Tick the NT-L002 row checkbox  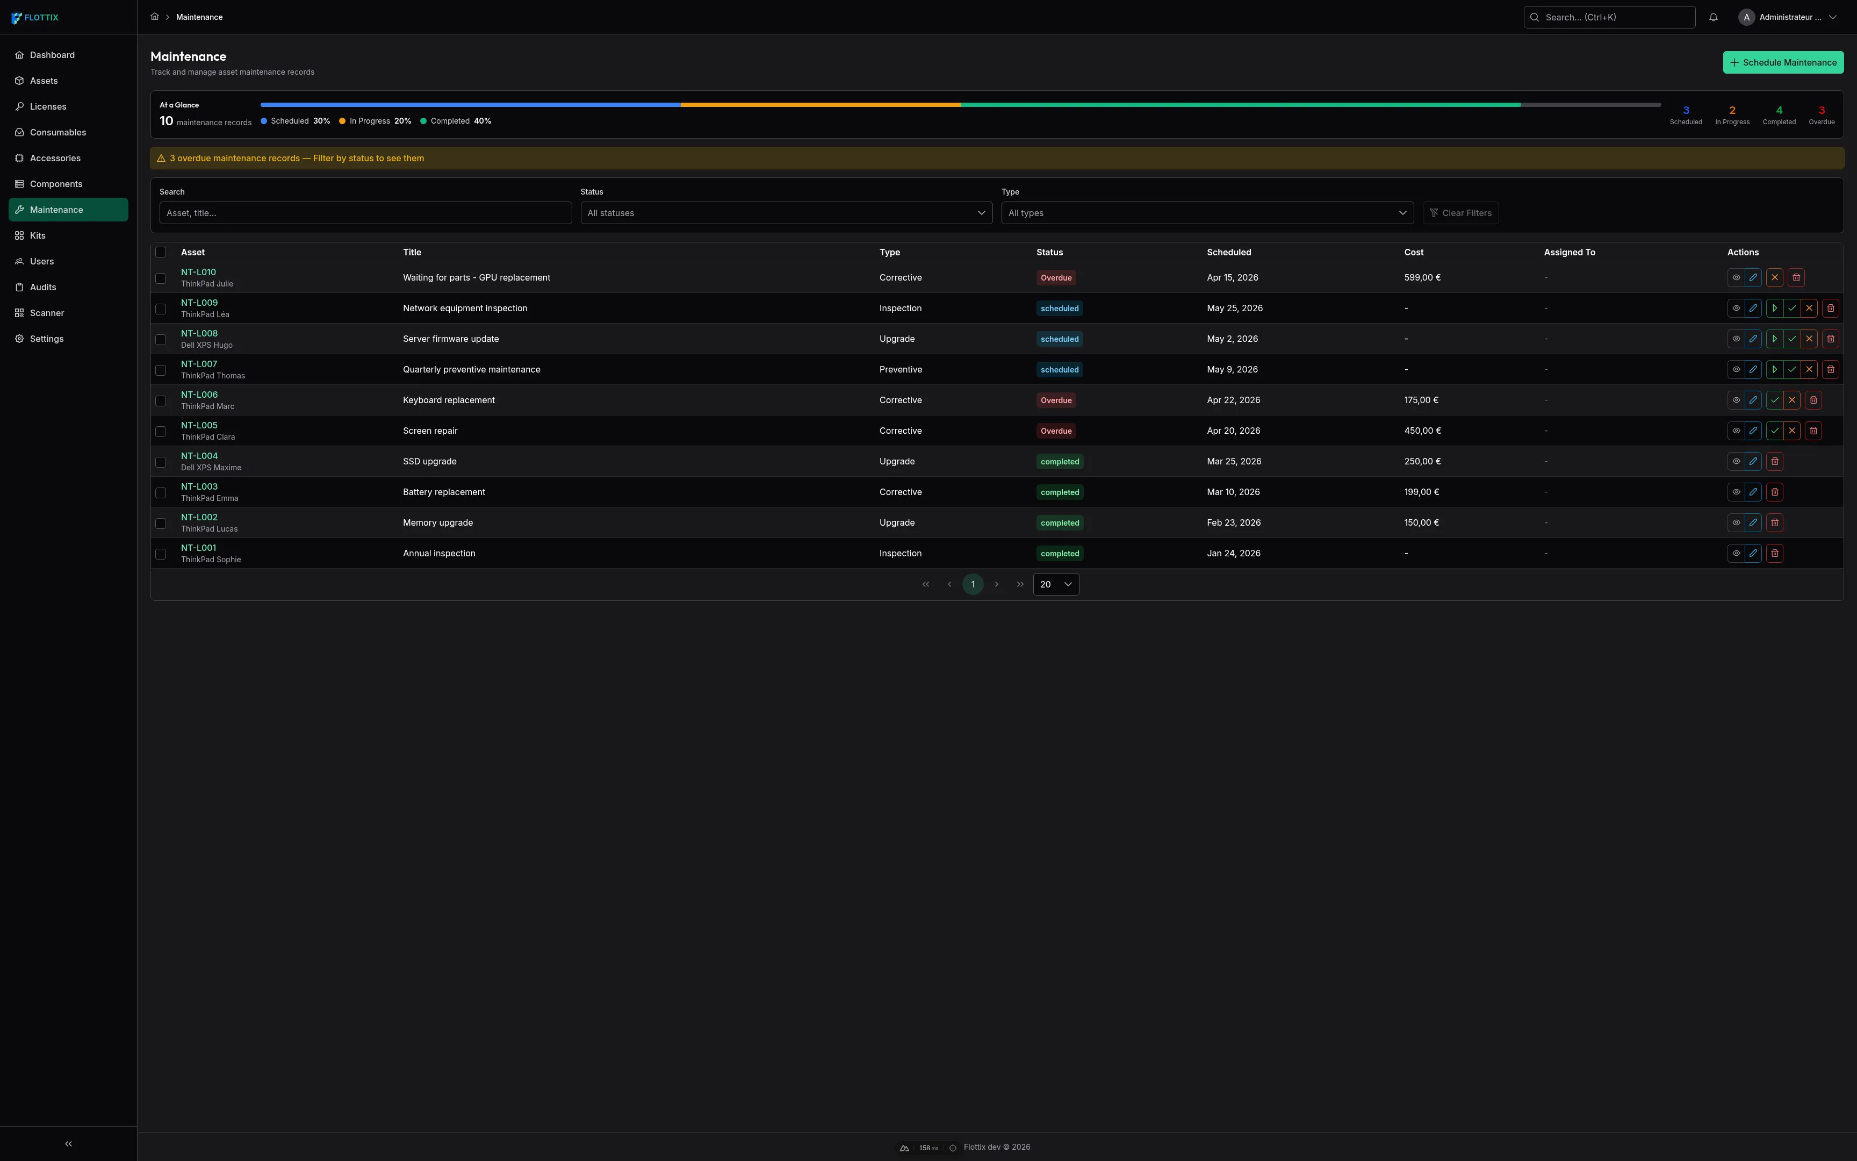160,524
